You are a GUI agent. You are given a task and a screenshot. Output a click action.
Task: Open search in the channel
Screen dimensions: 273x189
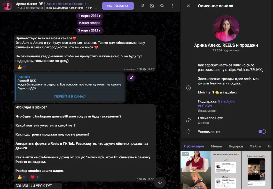point(162,6)
